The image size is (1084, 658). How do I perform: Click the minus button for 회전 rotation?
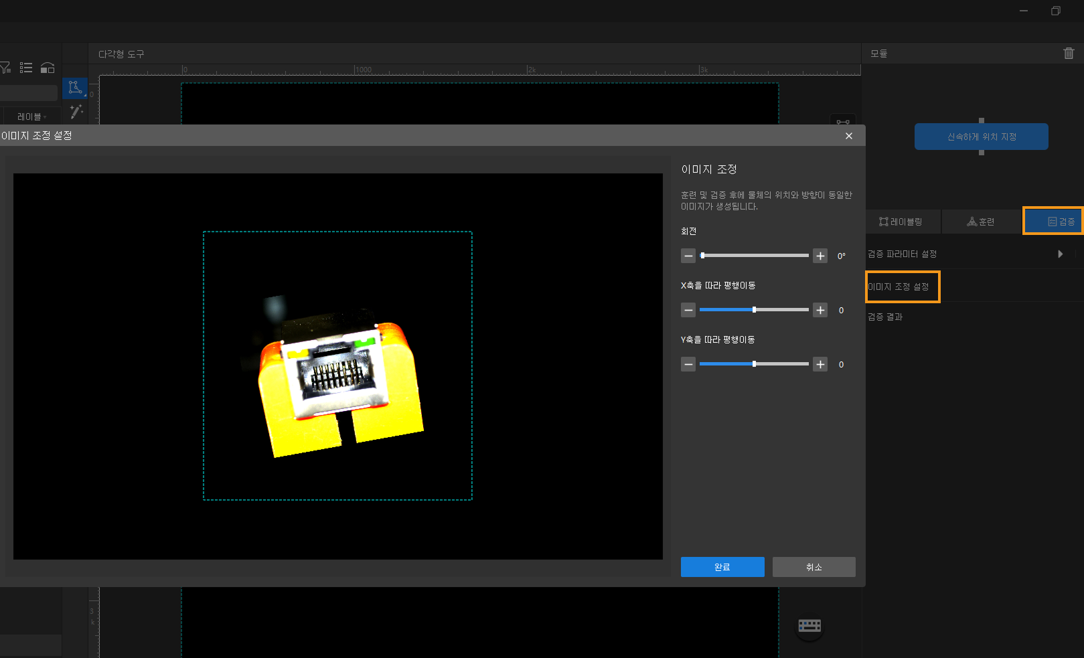pyautogui.click(x=688, y=256)
